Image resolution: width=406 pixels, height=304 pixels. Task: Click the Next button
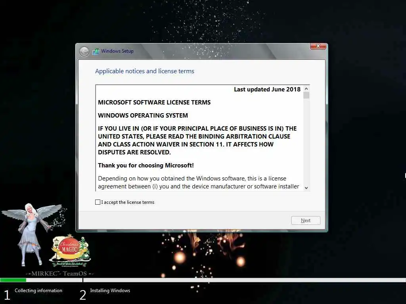click(306, 220)
